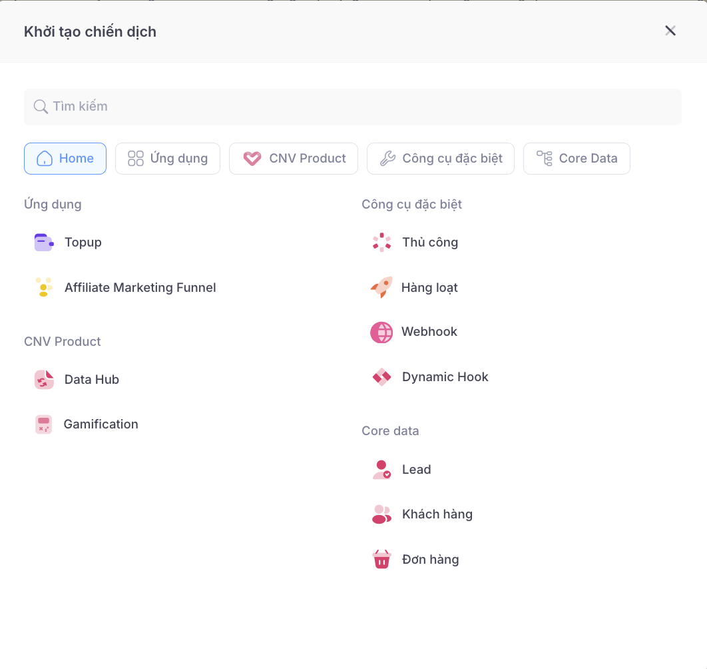Switch to the CNV Product tab
Screen dimensions: 707x669
294,159
